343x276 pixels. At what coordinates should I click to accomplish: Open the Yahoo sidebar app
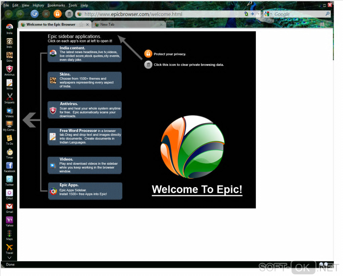coord(9,222)
